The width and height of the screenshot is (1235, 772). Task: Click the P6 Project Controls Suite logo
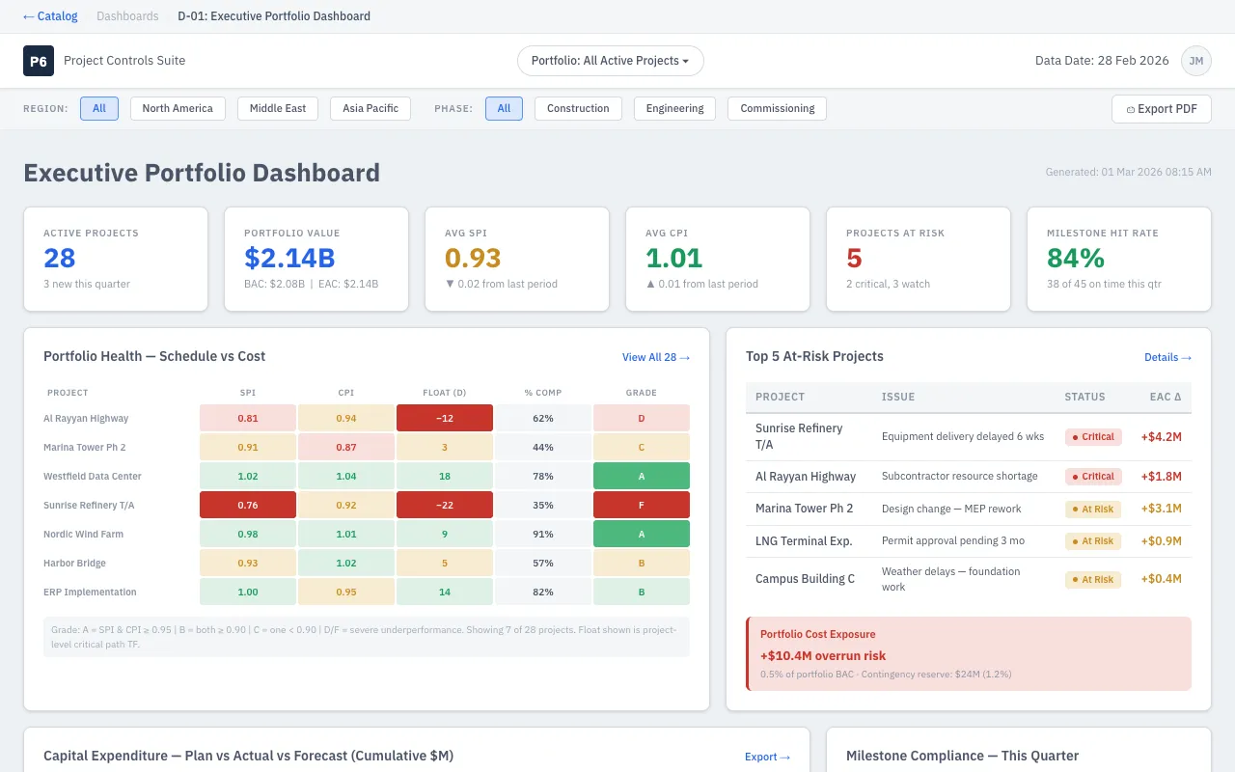(x=39, y=61)
